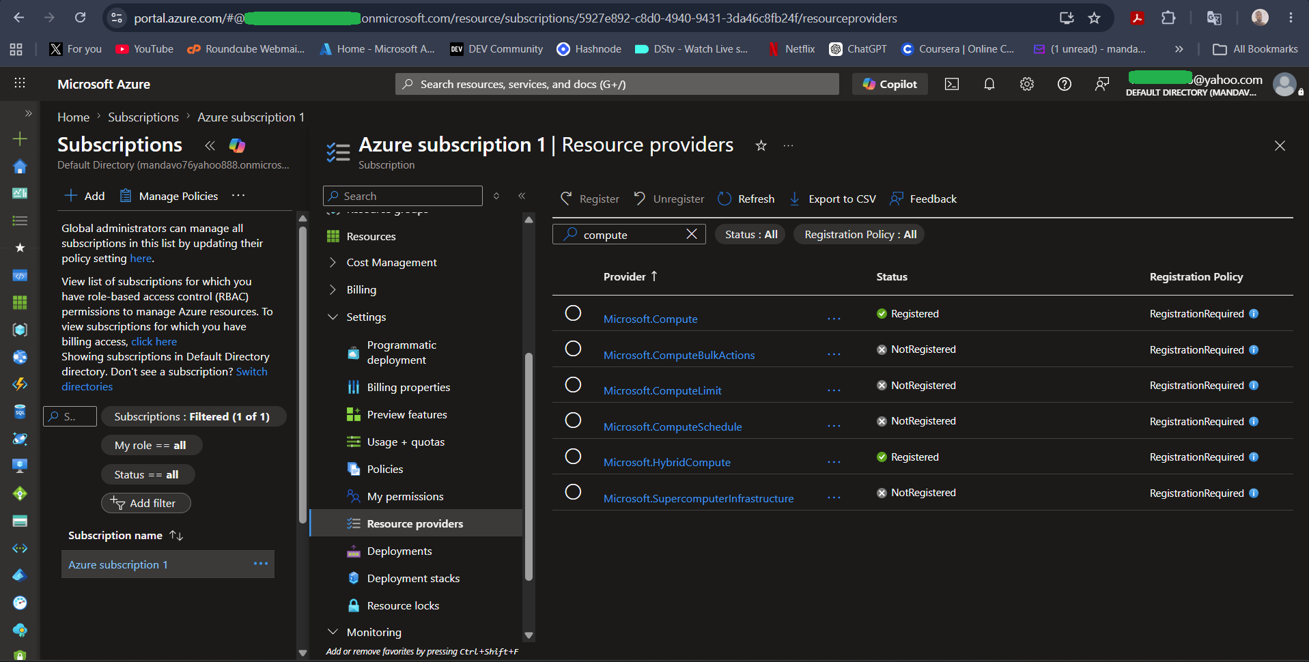Image resolution: width=1309 pixels, height=662 pixels.
Task: Open the Status == all filter
Action: click(x=147, y=474)
